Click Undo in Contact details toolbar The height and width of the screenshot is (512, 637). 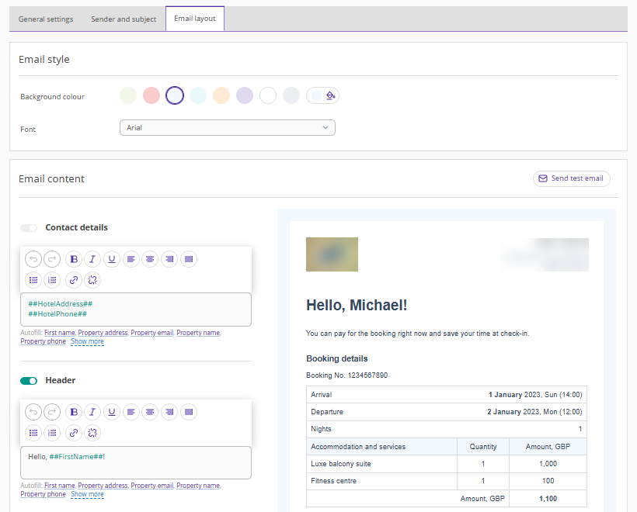33,259
